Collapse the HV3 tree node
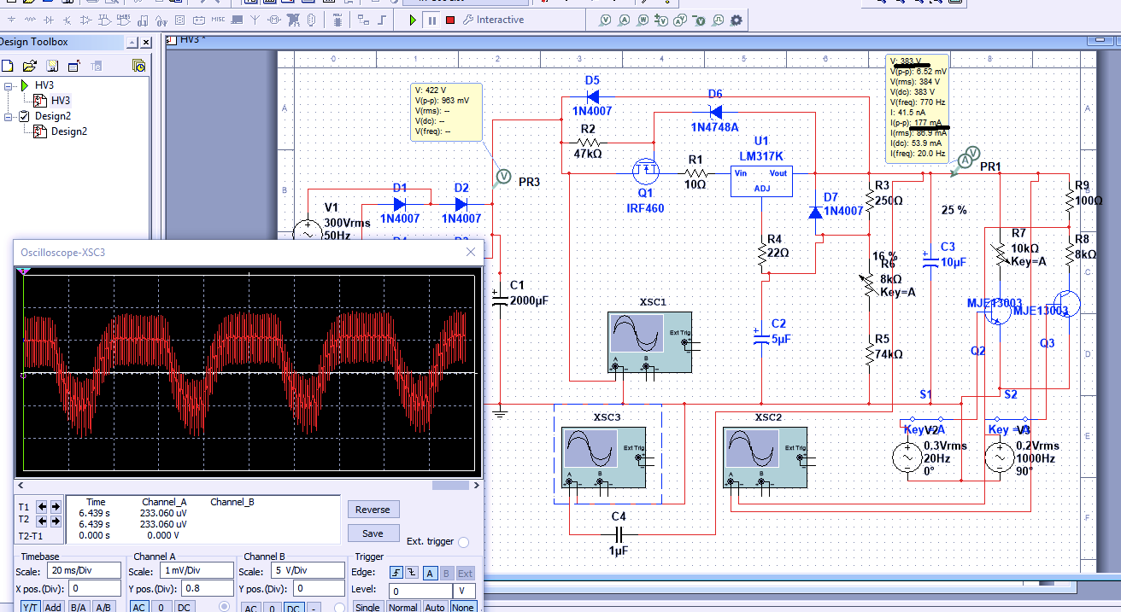Screen dimensions: 1121x612 9,86
